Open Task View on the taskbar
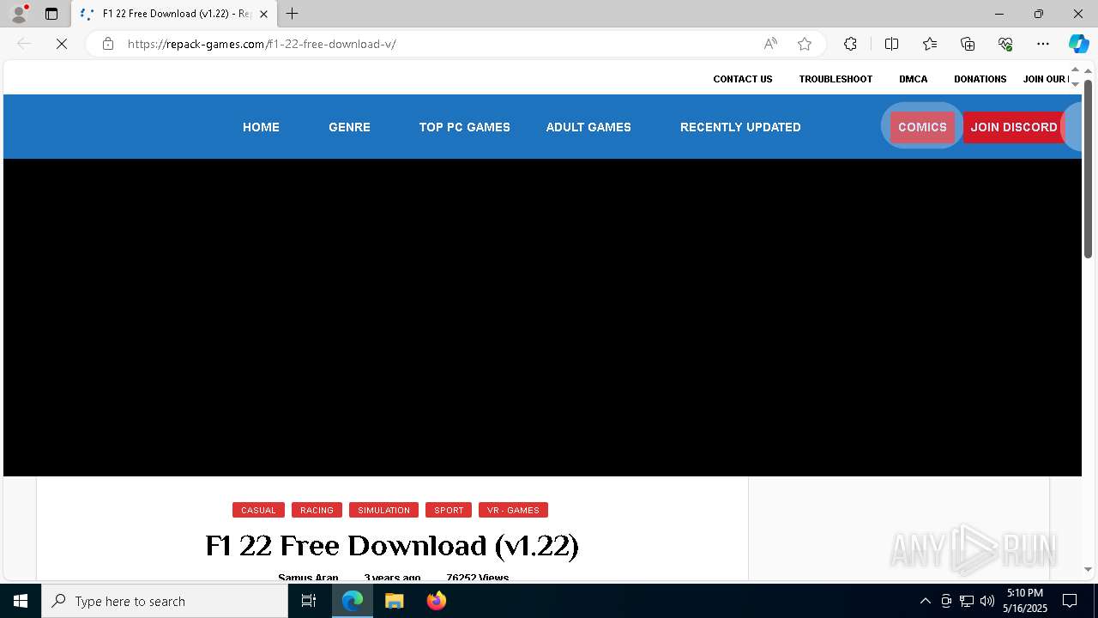 pyautogui.click(x=309, y=601)
